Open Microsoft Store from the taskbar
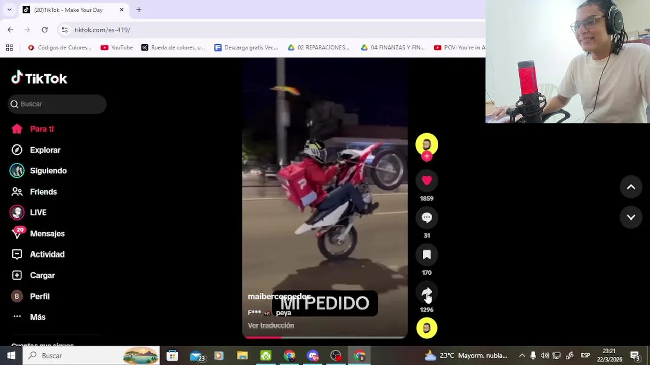The width and height of the screenshot is (650, 365). coord(173,356)
